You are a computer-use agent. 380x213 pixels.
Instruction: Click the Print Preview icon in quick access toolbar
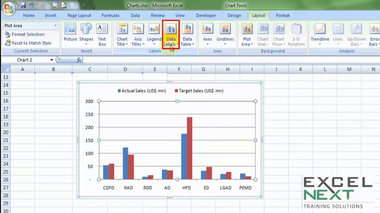(x=64, y=5)
